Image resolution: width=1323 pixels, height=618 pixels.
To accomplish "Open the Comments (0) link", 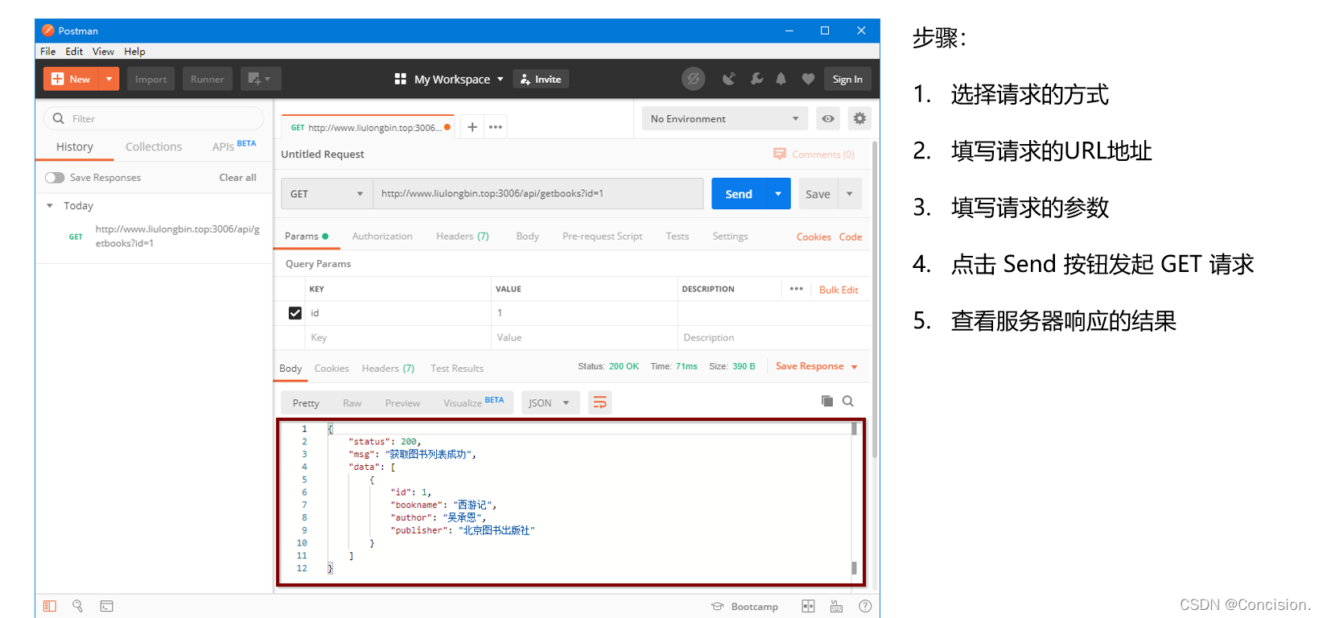I will click(x=814, y=154).
